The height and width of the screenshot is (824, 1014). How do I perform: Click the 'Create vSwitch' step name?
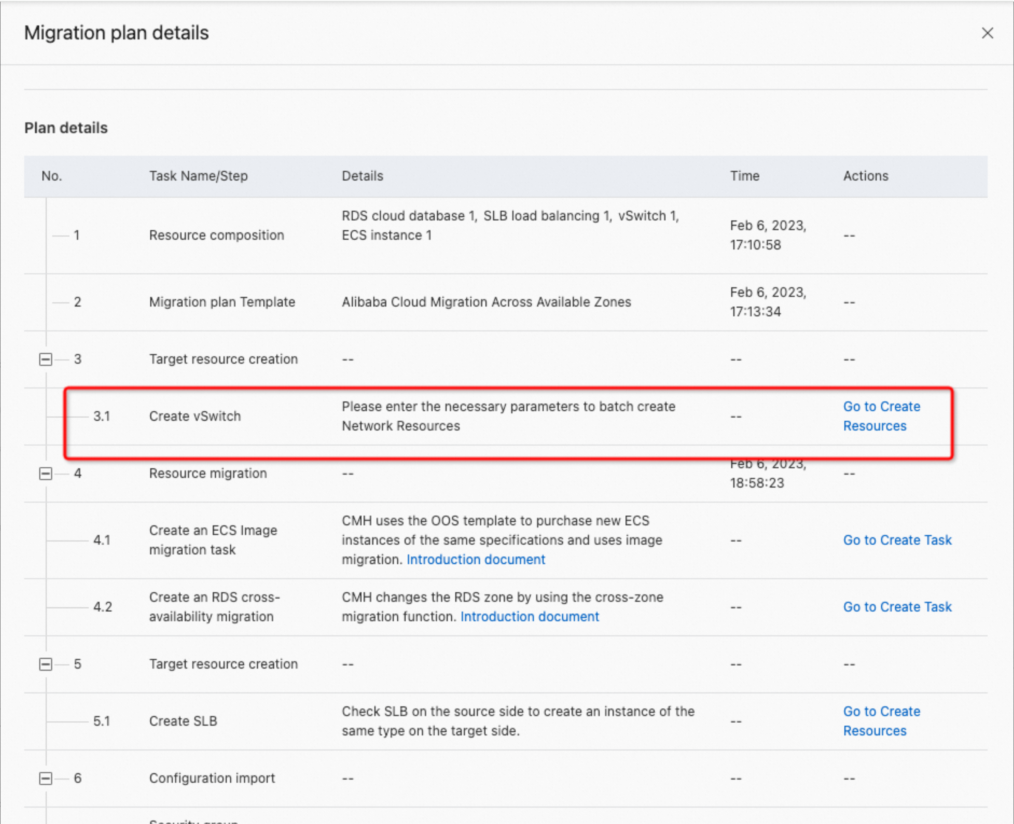(195, 416)
